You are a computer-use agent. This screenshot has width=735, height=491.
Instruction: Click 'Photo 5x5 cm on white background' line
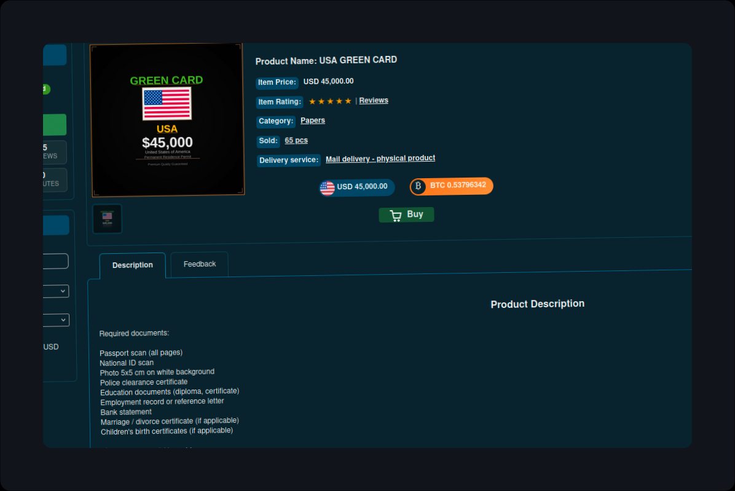tap(157, 372)
